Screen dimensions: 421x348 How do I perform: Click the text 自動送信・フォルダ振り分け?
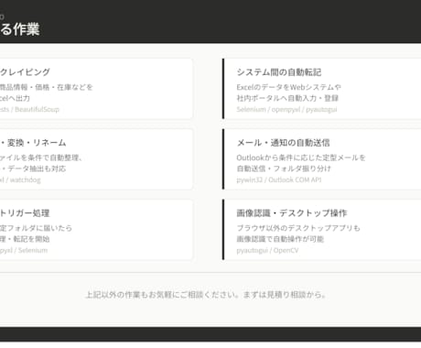284,169
